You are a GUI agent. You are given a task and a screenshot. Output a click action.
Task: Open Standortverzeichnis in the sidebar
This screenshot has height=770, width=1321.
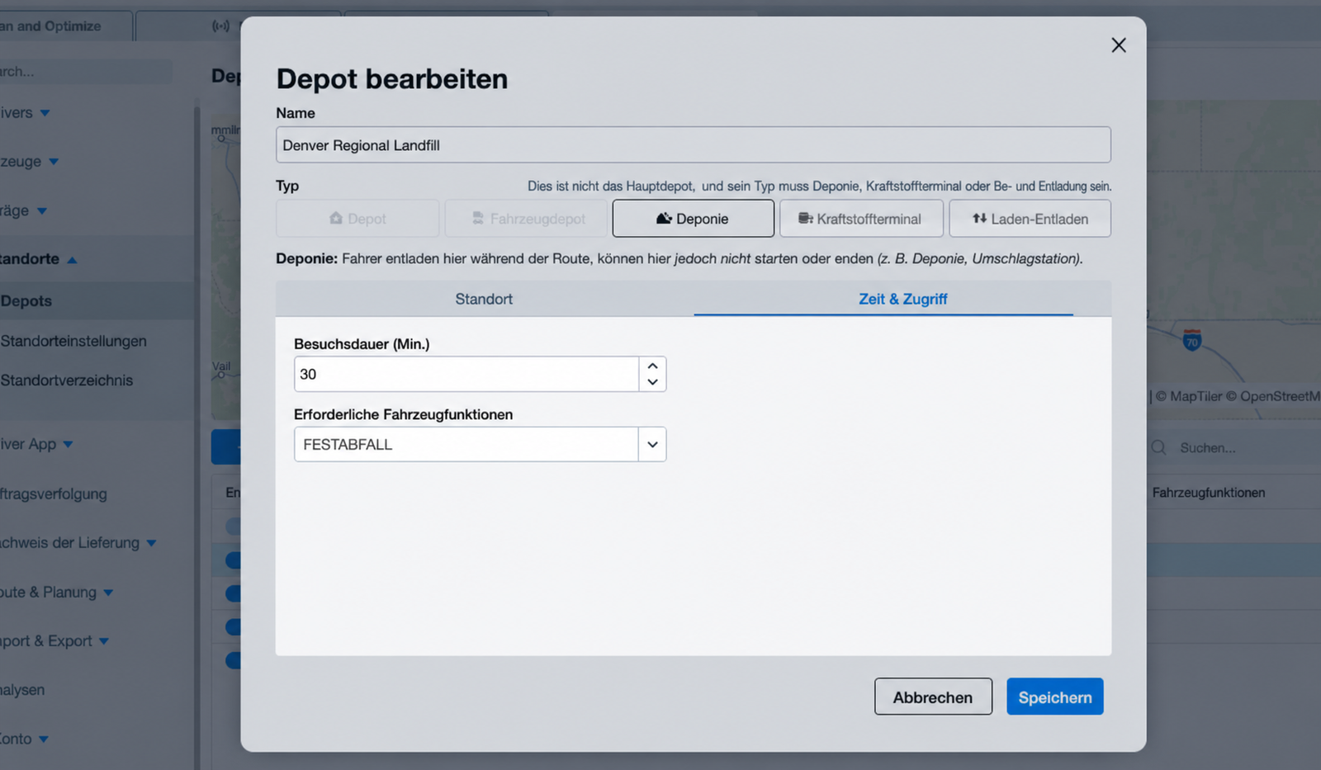[x=67, y=380]
